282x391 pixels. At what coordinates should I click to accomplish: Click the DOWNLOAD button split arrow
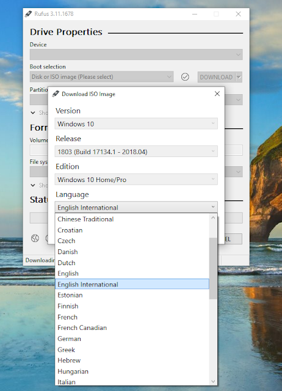[239, 77]
